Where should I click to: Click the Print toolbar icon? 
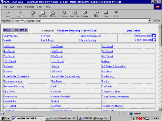106,13
